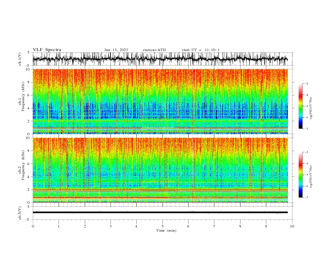Click the 'VLF Spectra' title text

(x=47, y=50)
